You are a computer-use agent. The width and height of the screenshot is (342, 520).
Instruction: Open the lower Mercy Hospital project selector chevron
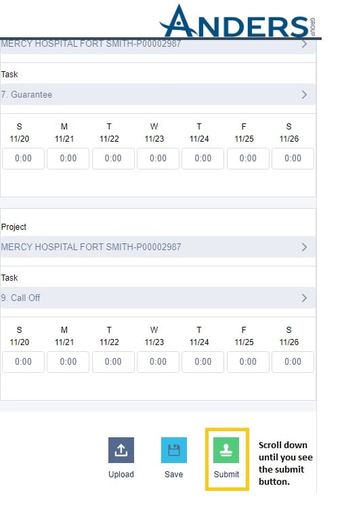coord(304,247)
